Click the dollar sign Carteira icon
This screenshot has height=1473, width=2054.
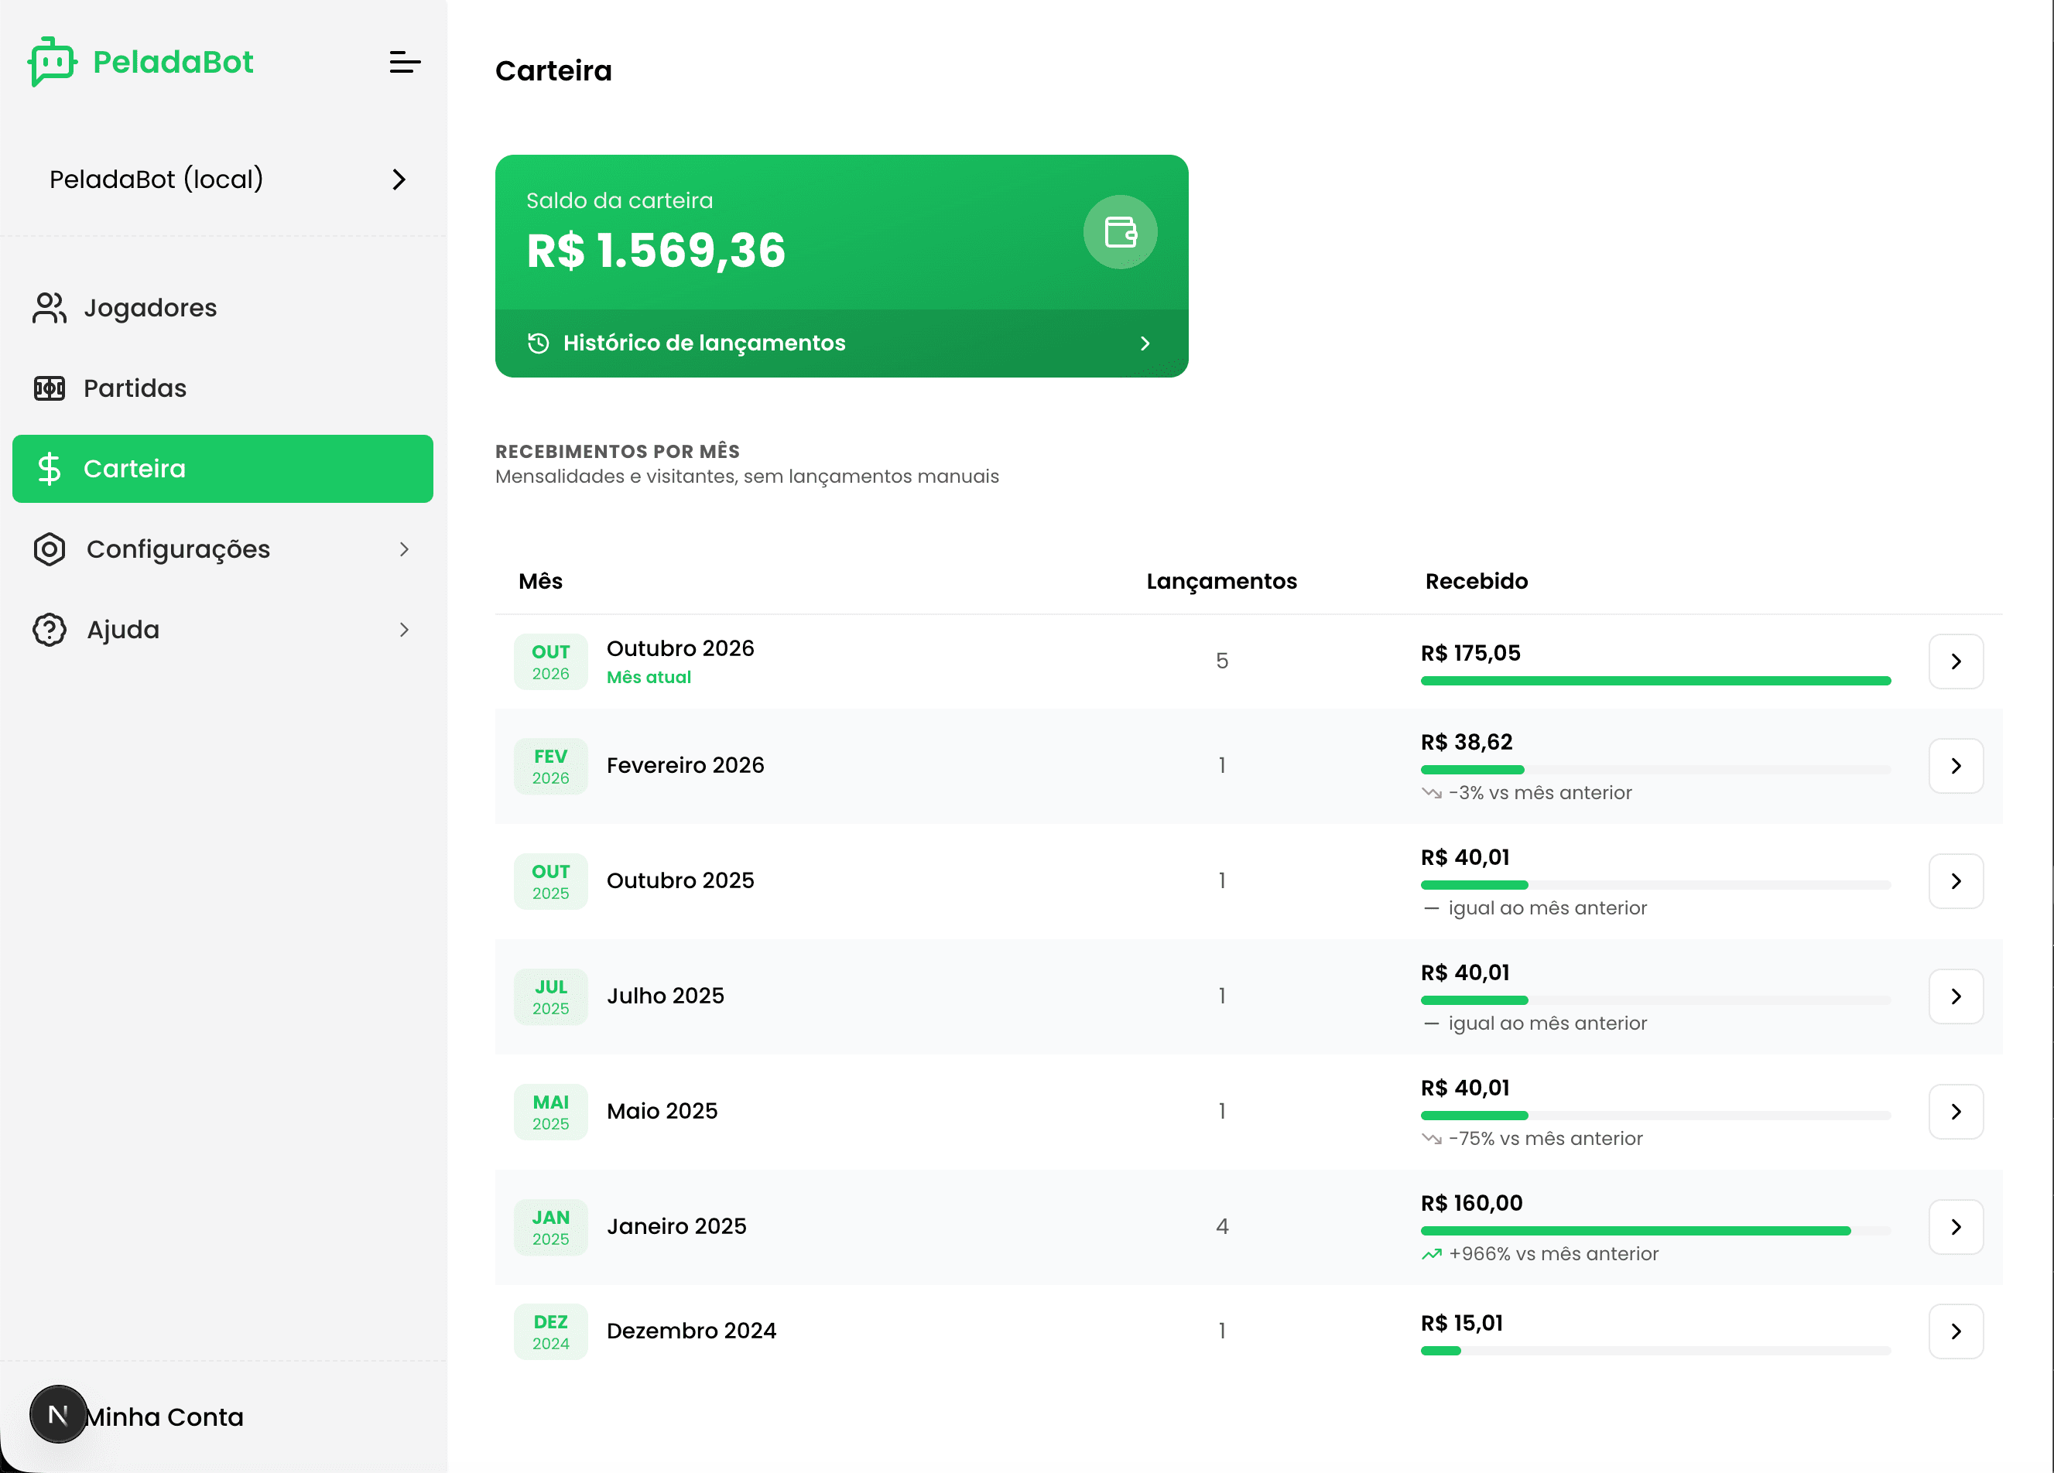tap(49, 469)
